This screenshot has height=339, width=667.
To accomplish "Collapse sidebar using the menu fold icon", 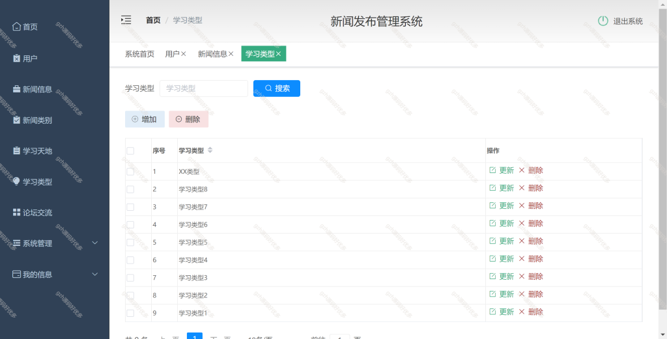I will (x=126, y=20).
